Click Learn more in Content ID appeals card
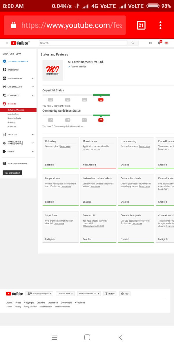This screenshot has height=349, width=174. click(137, 223)
